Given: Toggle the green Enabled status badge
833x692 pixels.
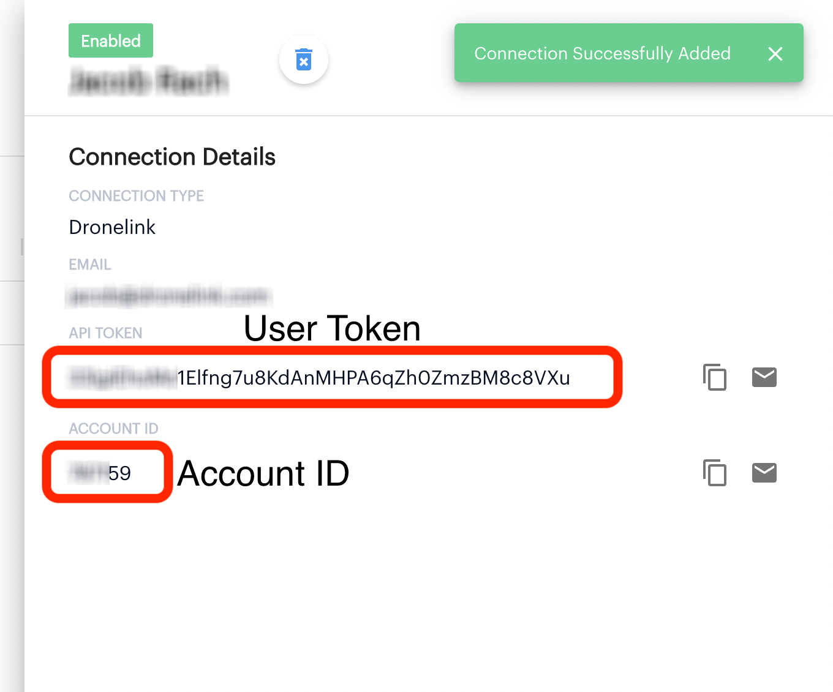Looking at the screenshot, I should tap(111, 40).
